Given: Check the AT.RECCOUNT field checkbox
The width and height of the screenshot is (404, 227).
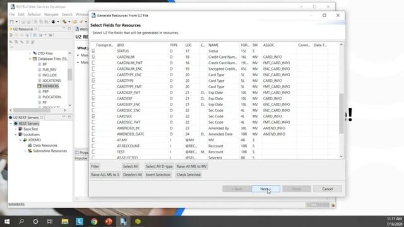Looking at the screenshot, I should [x=93, y=146].
